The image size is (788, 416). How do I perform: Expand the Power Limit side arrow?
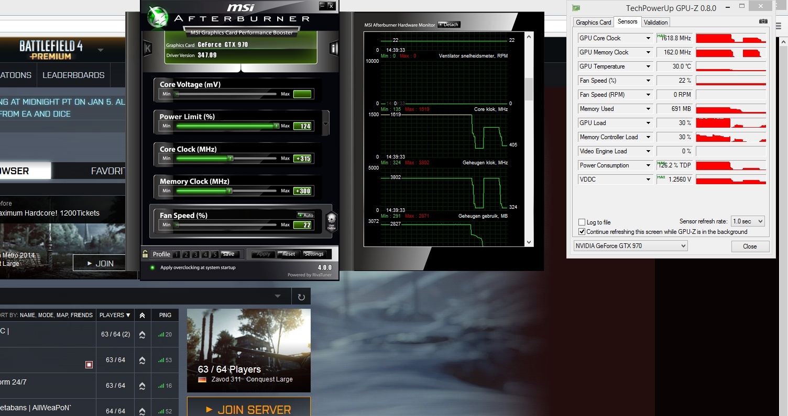click(x=326, y=124)
